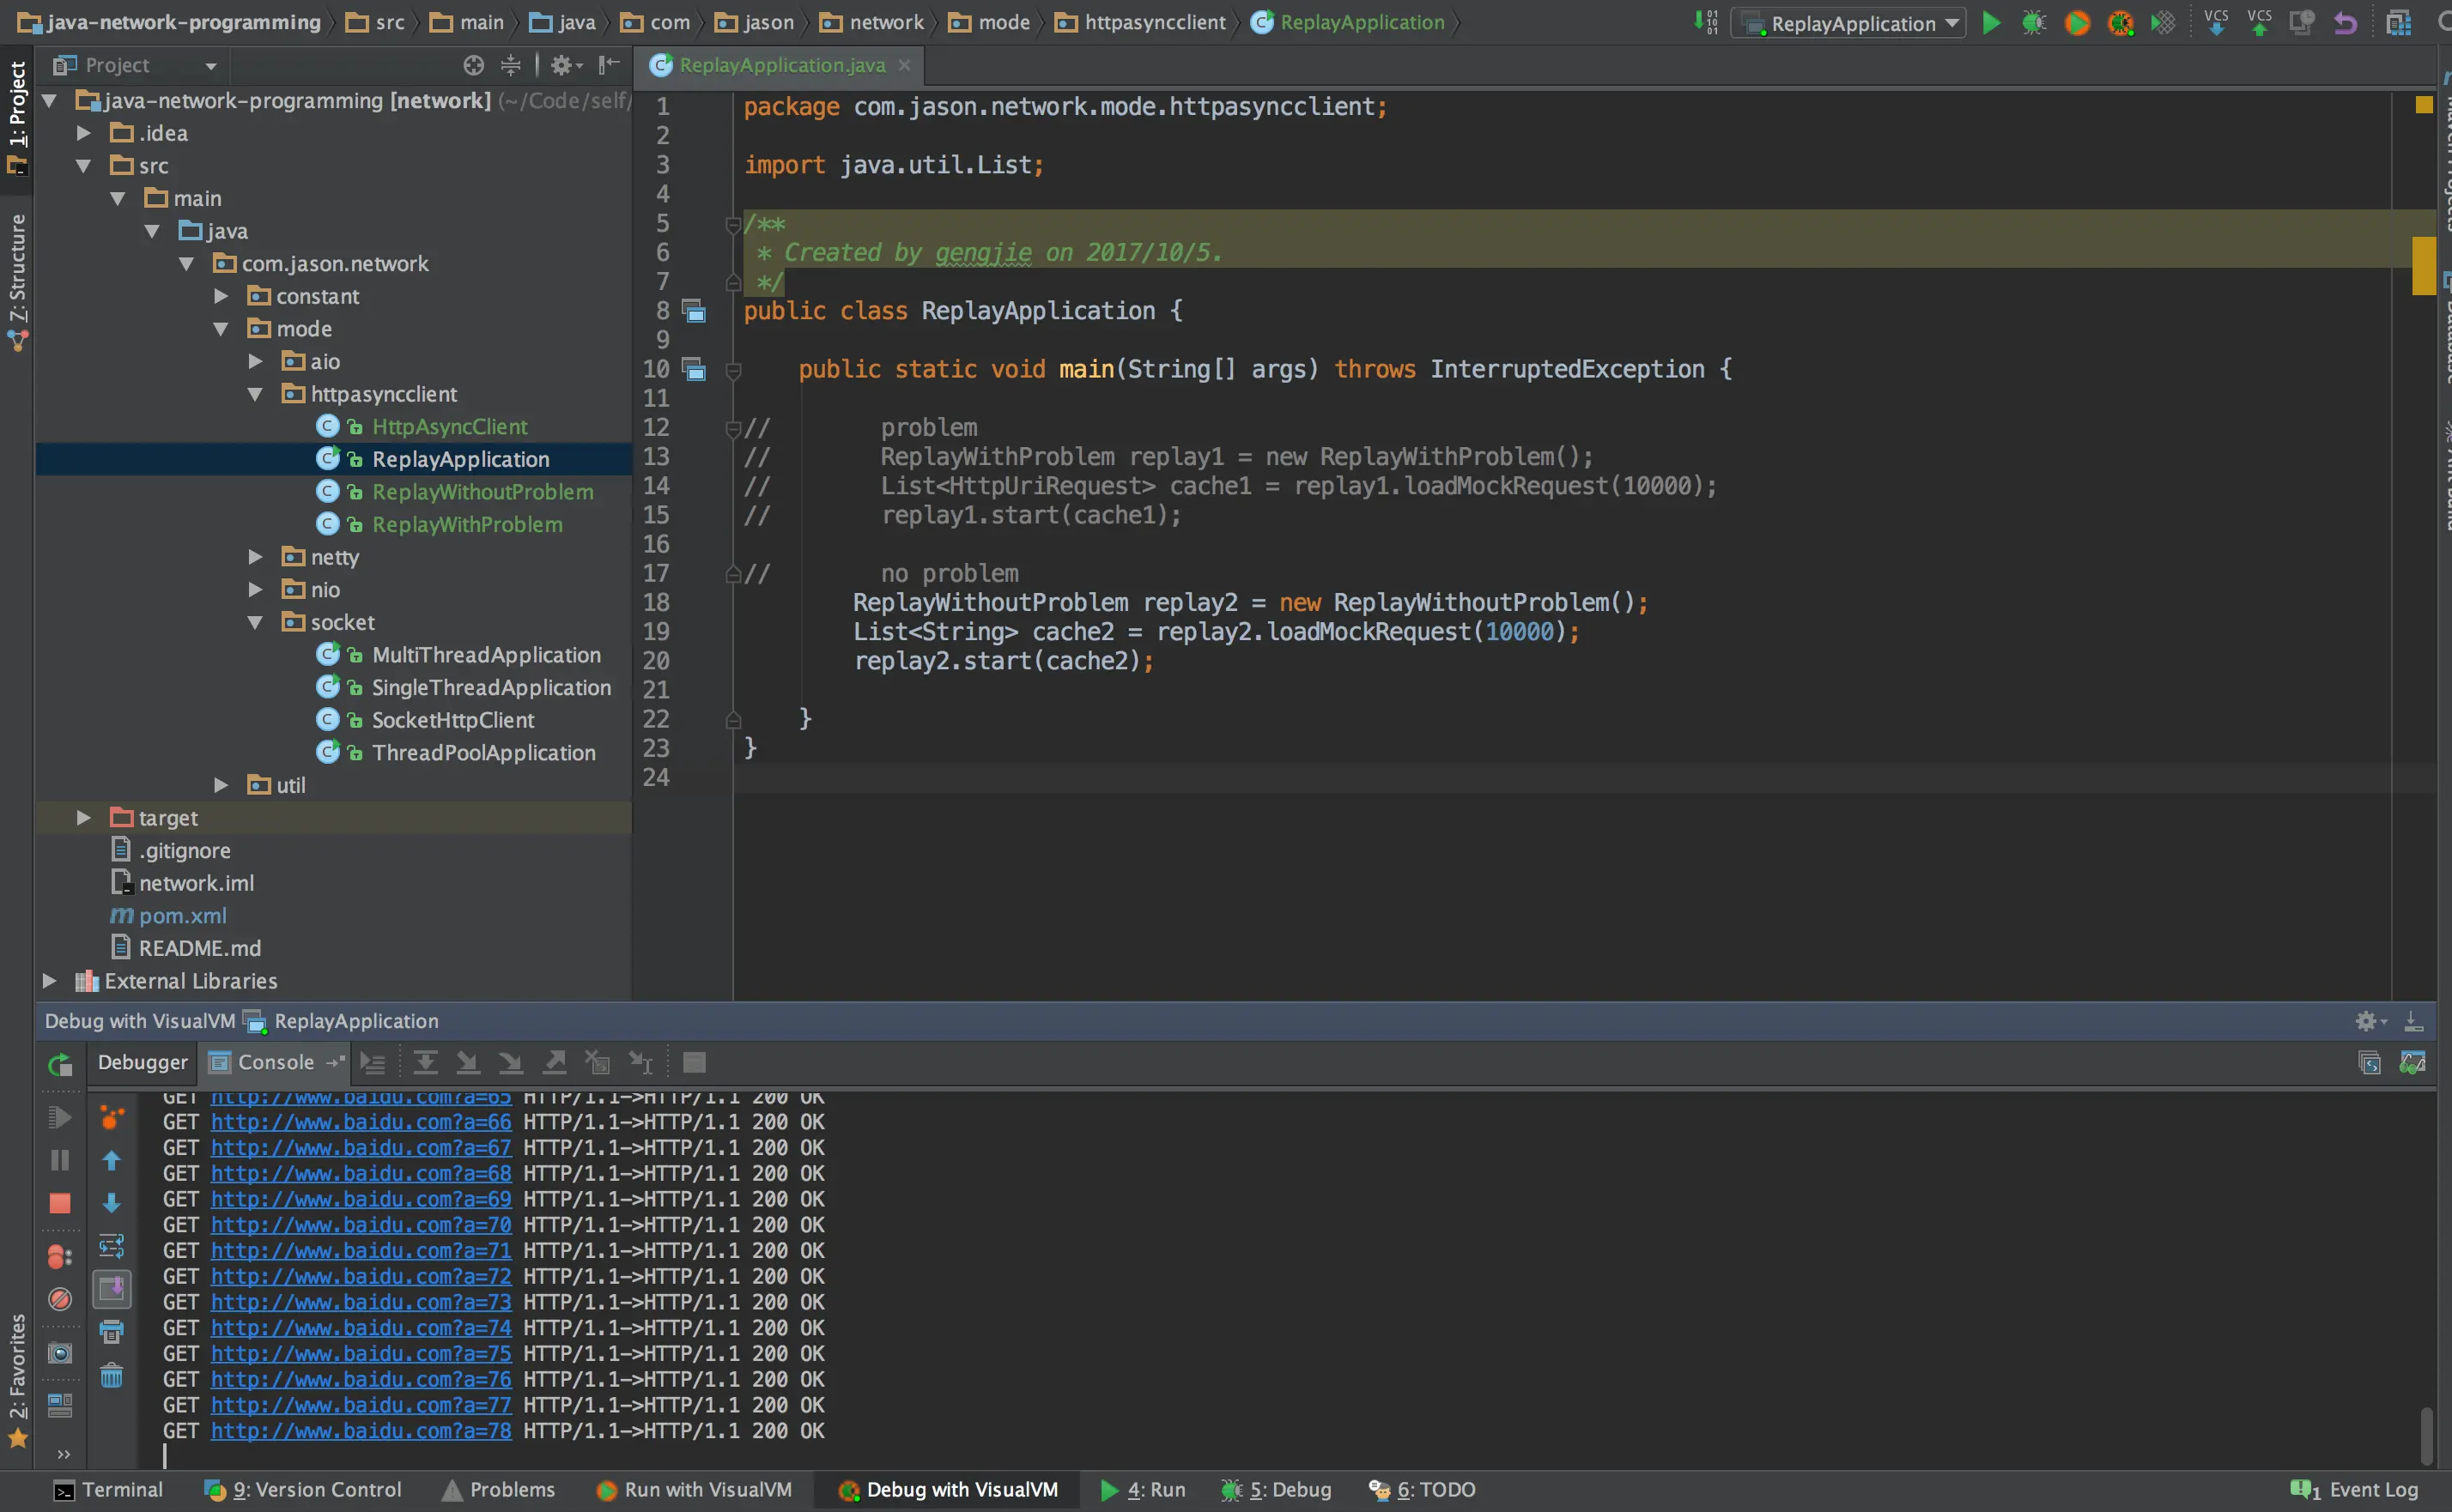
Task: Click the thread dump camera icon
Action: 60,1353
